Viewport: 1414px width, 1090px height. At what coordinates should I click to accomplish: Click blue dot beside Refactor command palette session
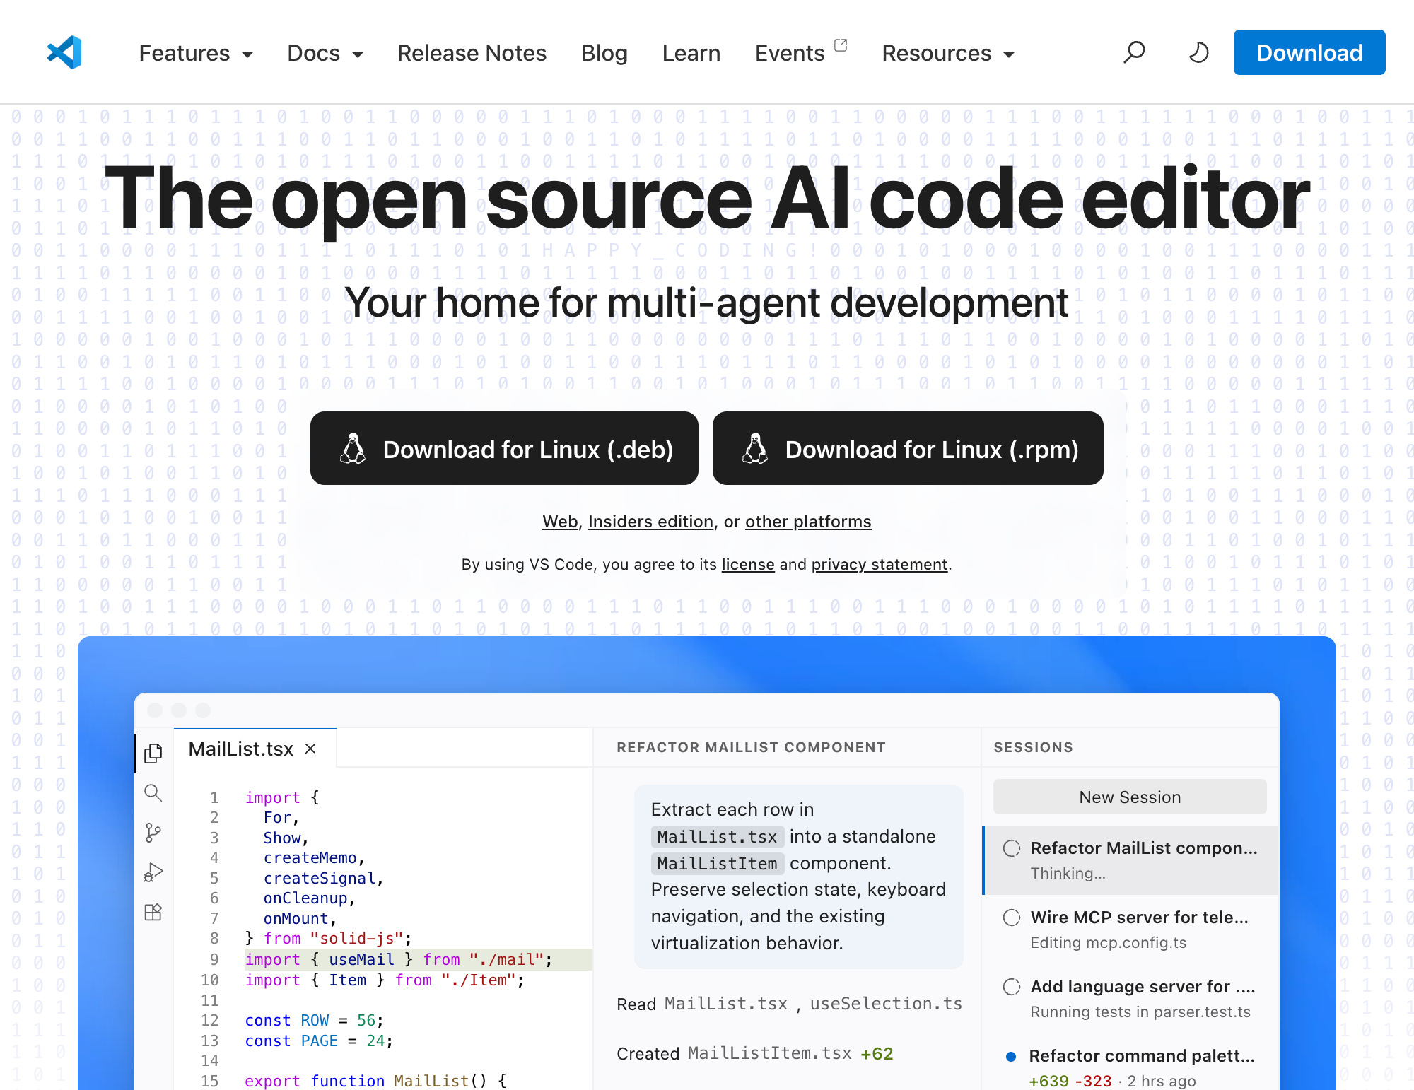(1011, 1057)
